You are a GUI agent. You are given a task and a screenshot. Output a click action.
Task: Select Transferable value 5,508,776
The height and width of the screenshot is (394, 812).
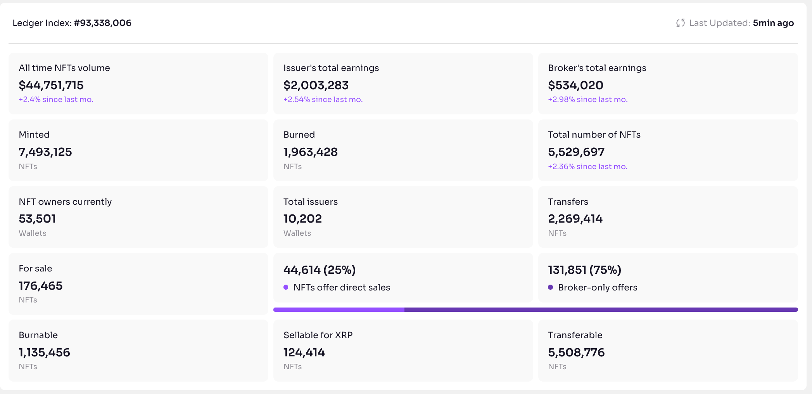point(576,353)
